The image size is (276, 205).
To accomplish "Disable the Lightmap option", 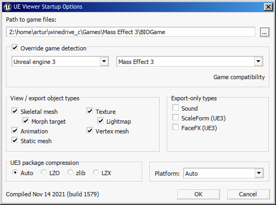I will 101,120.
